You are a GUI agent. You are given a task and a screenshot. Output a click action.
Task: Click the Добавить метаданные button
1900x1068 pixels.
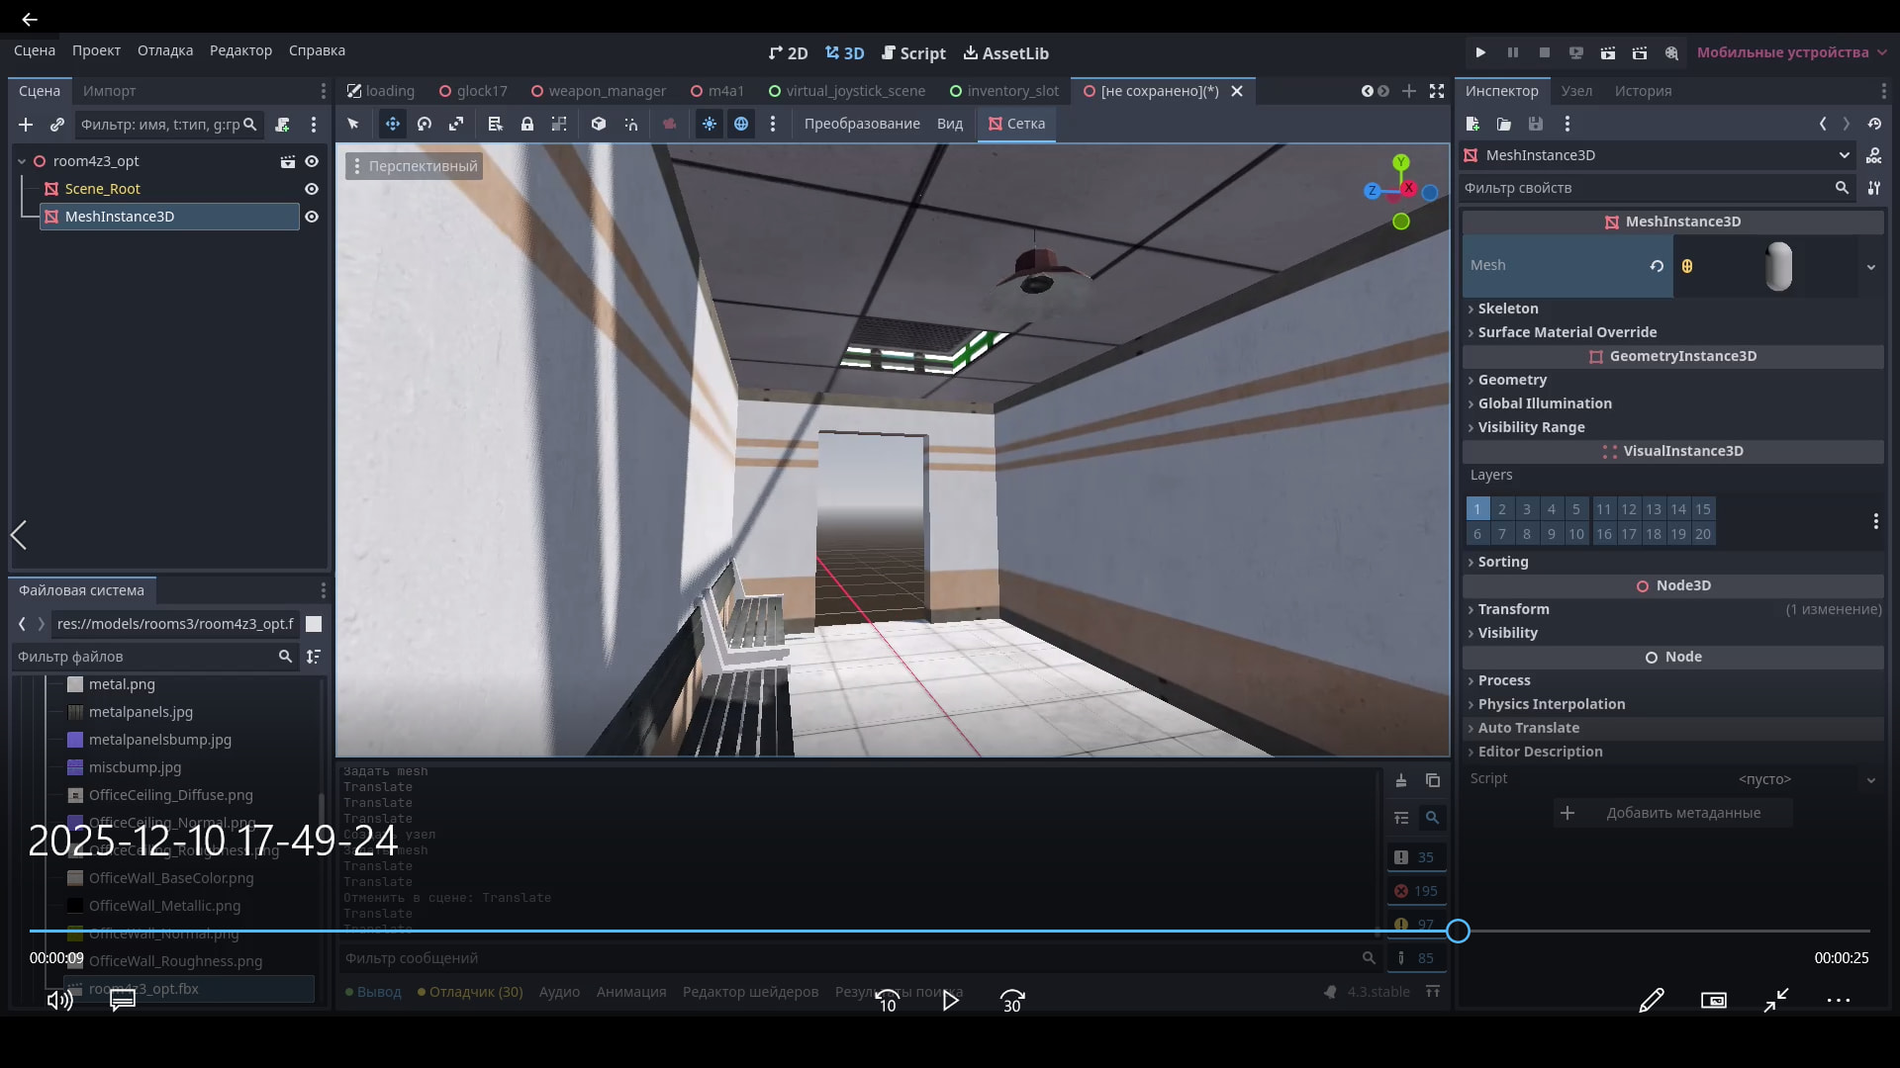point(1672,813)
